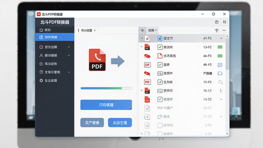
Task: Open the dropdown button in the list toolbar
Action: [152, 30]
